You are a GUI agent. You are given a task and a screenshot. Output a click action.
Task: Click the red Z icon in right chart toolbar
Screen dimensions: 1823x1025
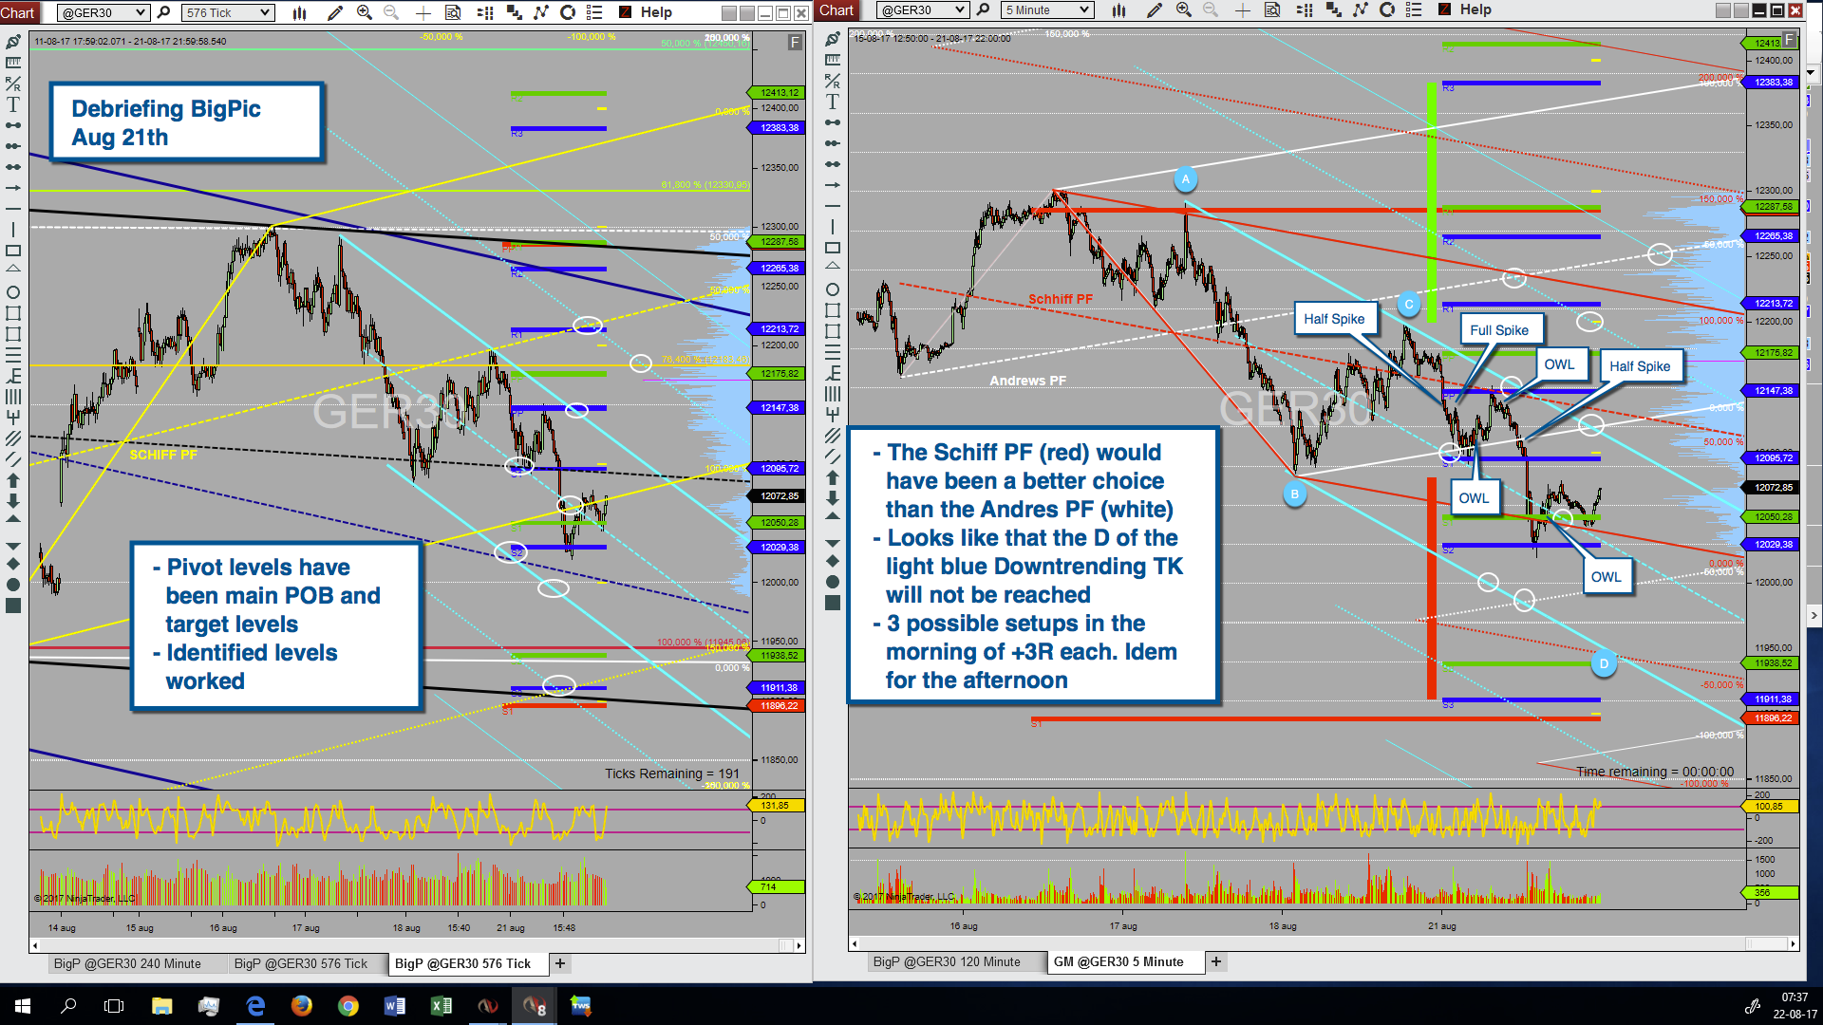click(1444, 9)
